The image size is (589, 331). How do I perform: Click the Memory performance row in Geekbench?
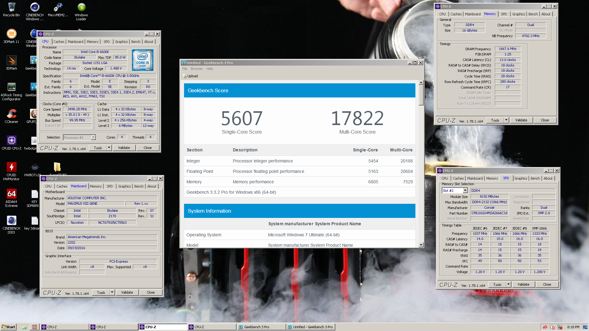[300, 182]
